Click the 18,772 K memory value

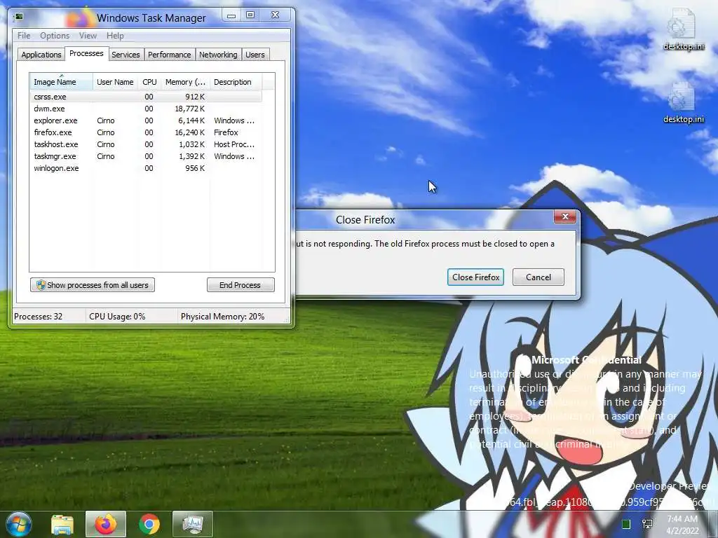coord(189,109)
